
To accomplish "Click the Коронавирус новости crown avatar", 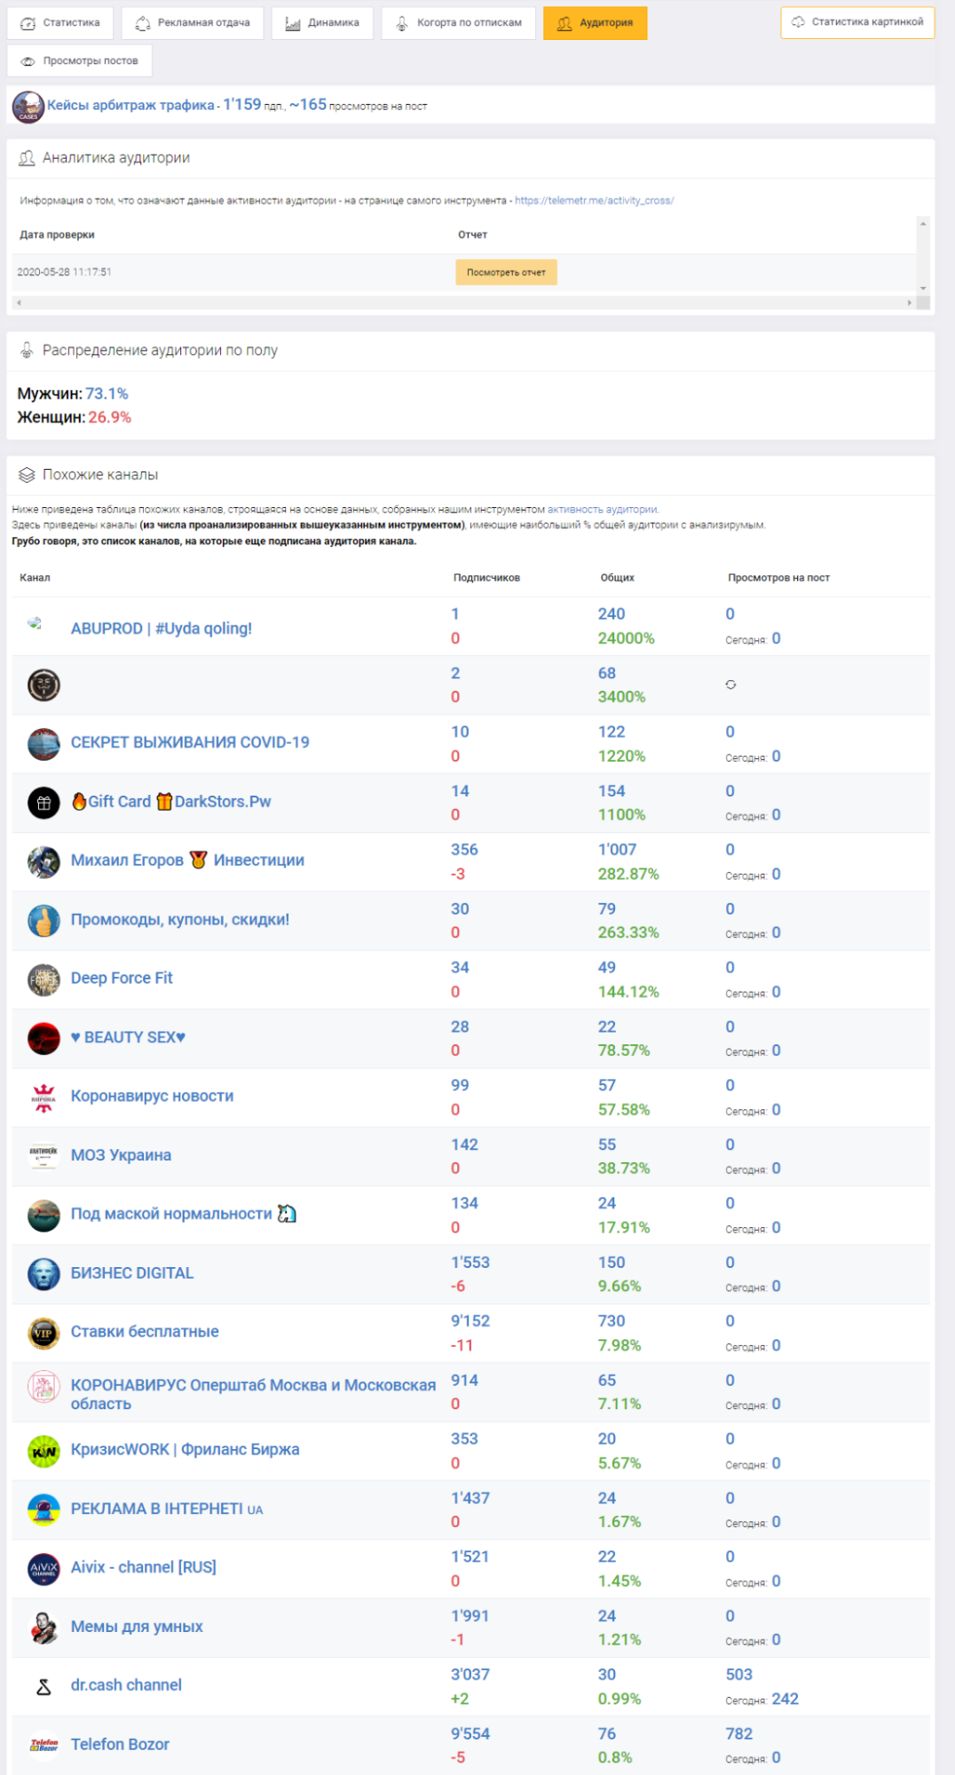I will click(x=43, y=1097).
